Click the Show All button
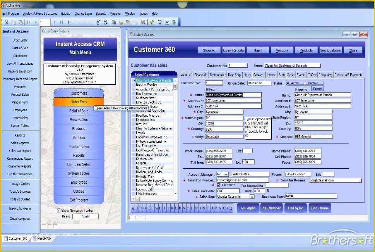 click(209, 50)
